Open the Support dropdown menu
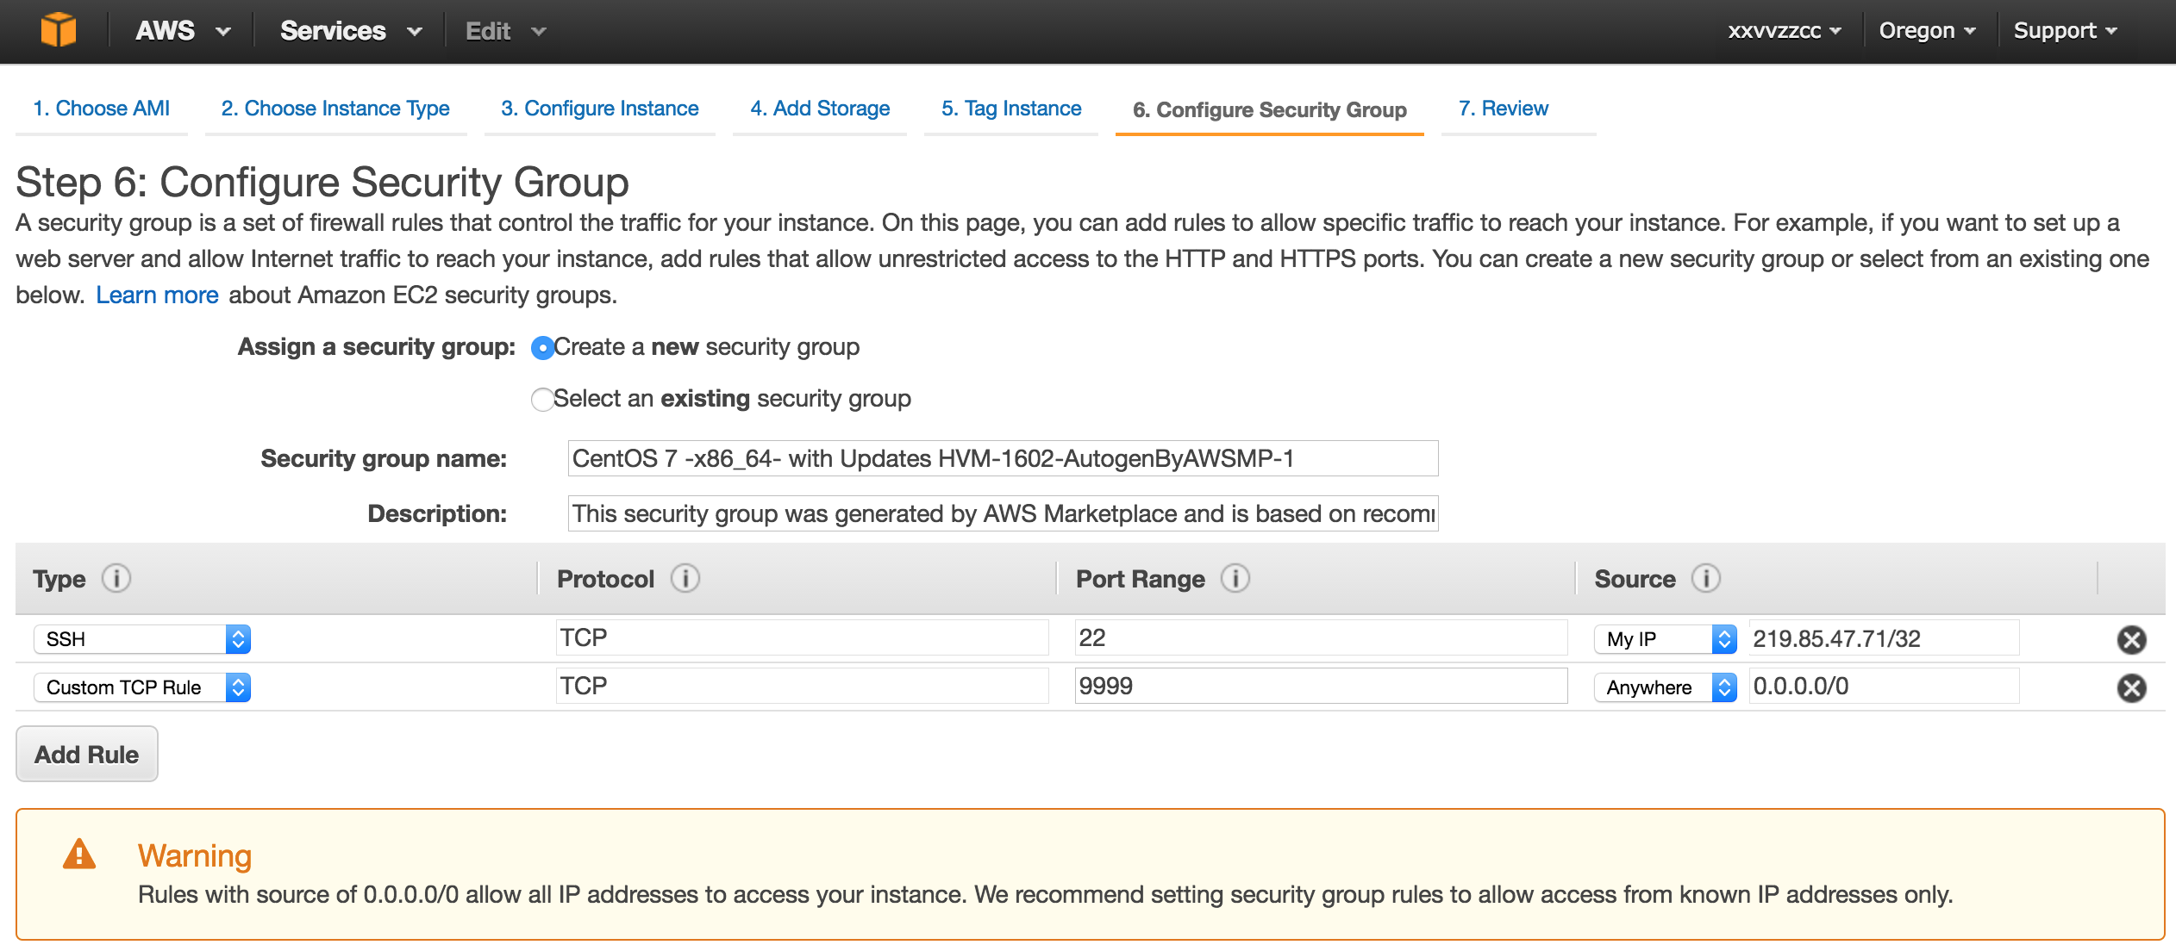This screenshot has width=2176, height=951. tap(2065, 31)
